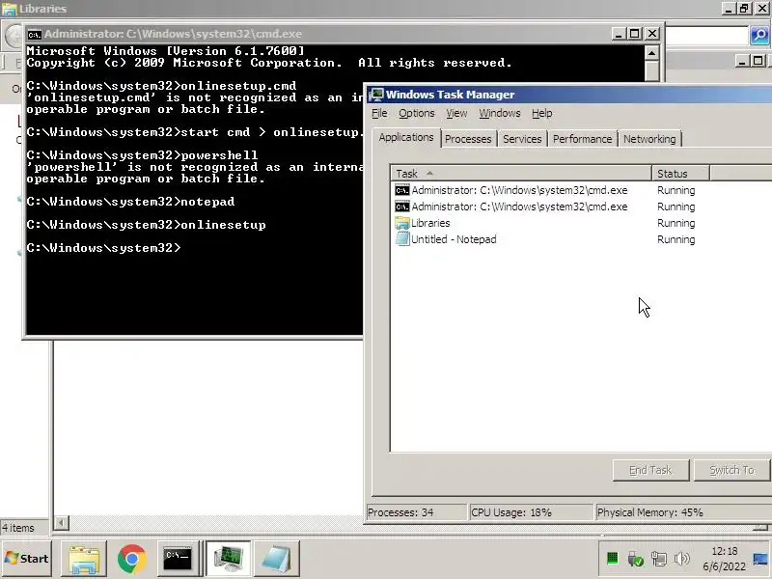Screen dimensions: 772x579
Task: Click the Task Manager title bar icon
Action: 376,95
